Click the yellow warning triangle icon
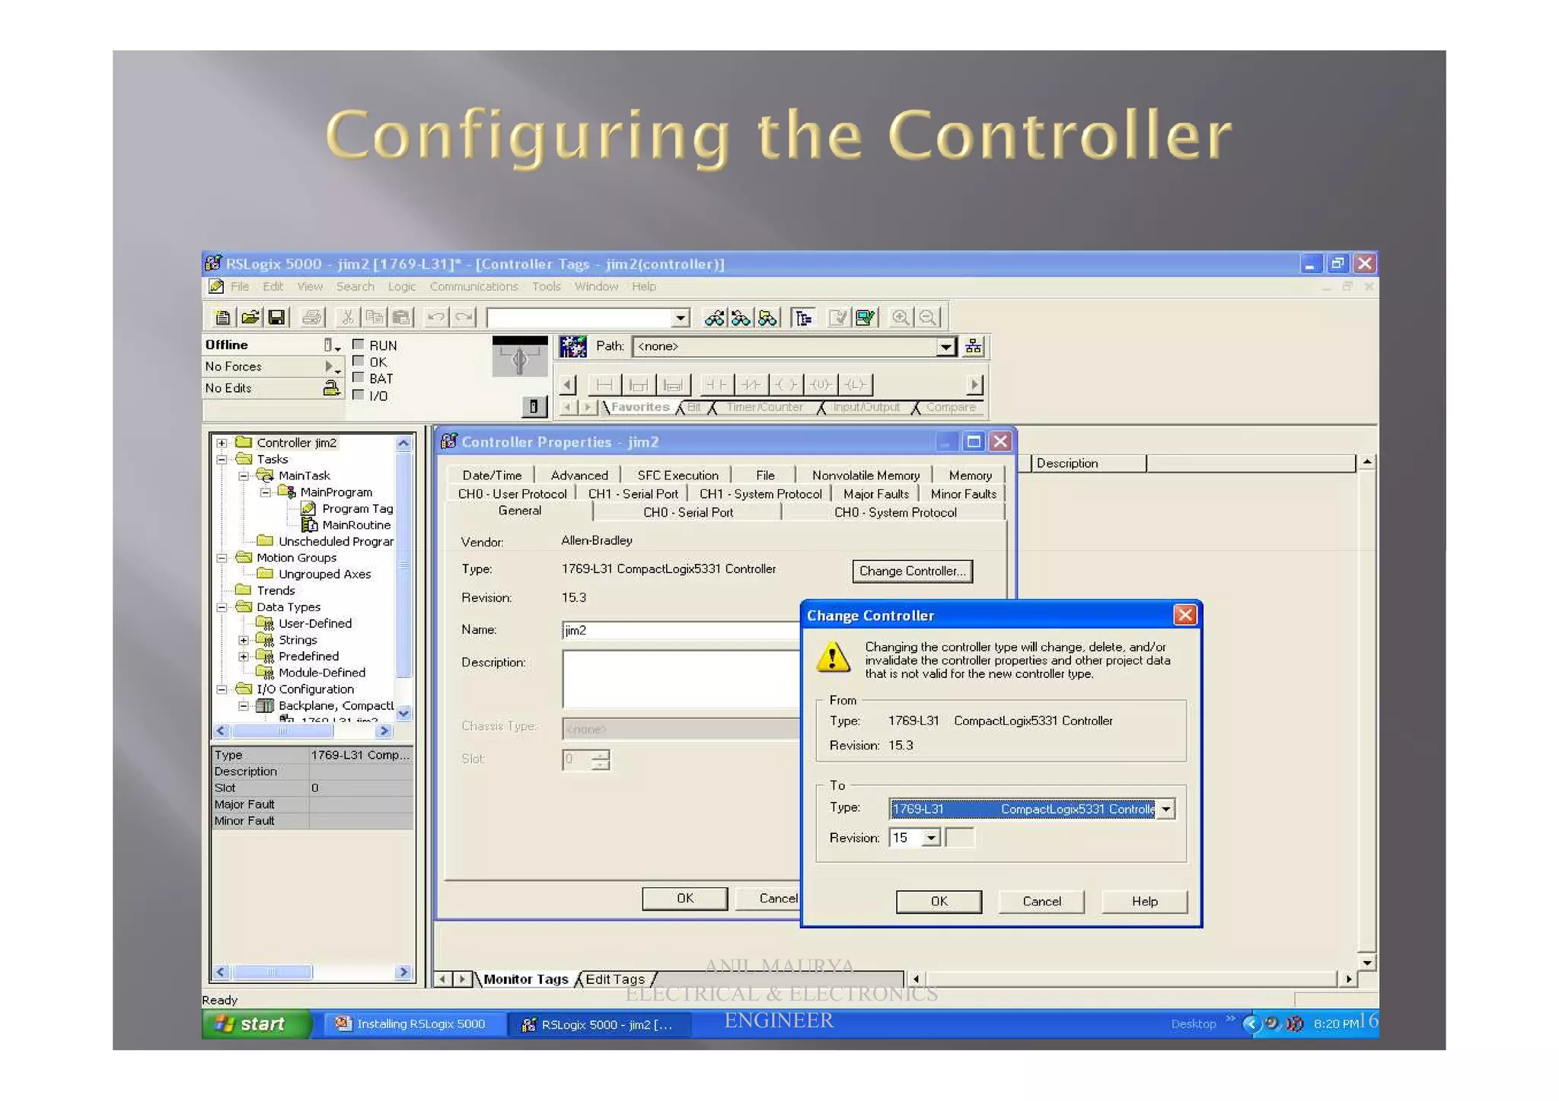 click(833, 657)
